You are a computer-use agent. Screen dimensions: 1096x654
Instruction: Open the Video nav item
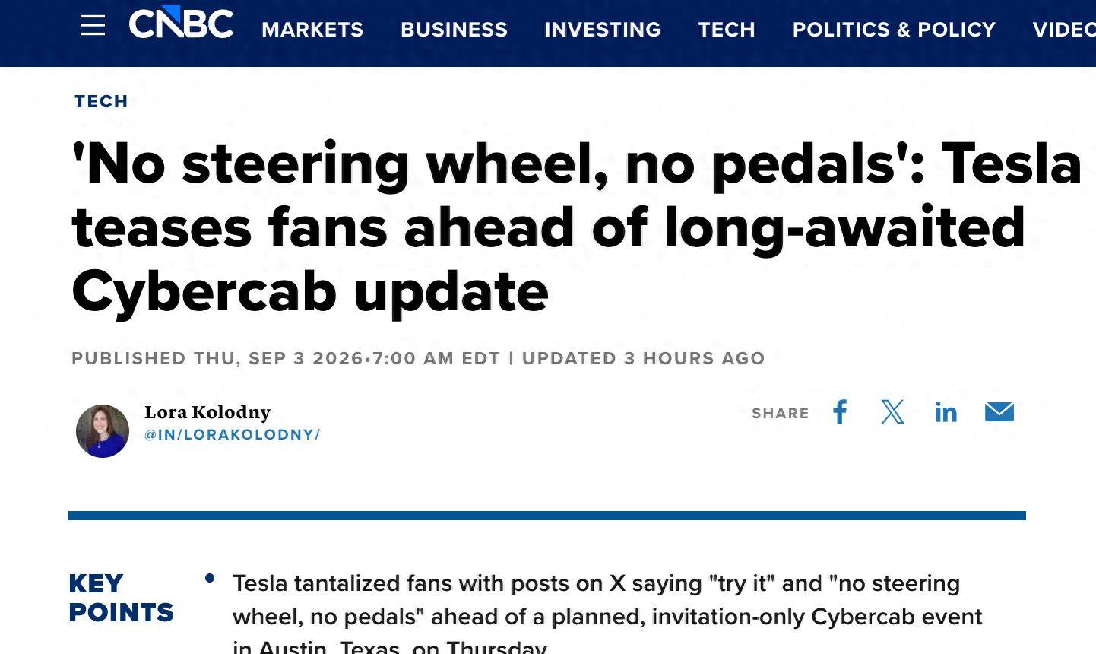(x=1064, y=30)
